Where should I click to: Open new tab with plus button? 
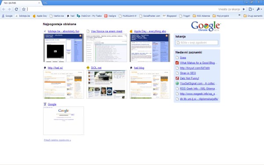[x=45, y=3]
